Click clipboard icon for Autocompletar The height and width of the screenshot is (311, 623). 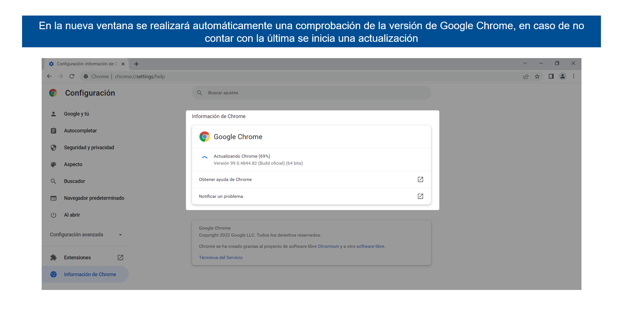pyautogui.click(x=54, y=131)
